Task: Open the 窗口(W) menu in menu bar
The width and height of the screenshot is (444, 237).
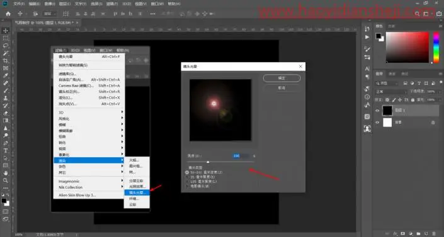Action: click(x=157, y=4)
